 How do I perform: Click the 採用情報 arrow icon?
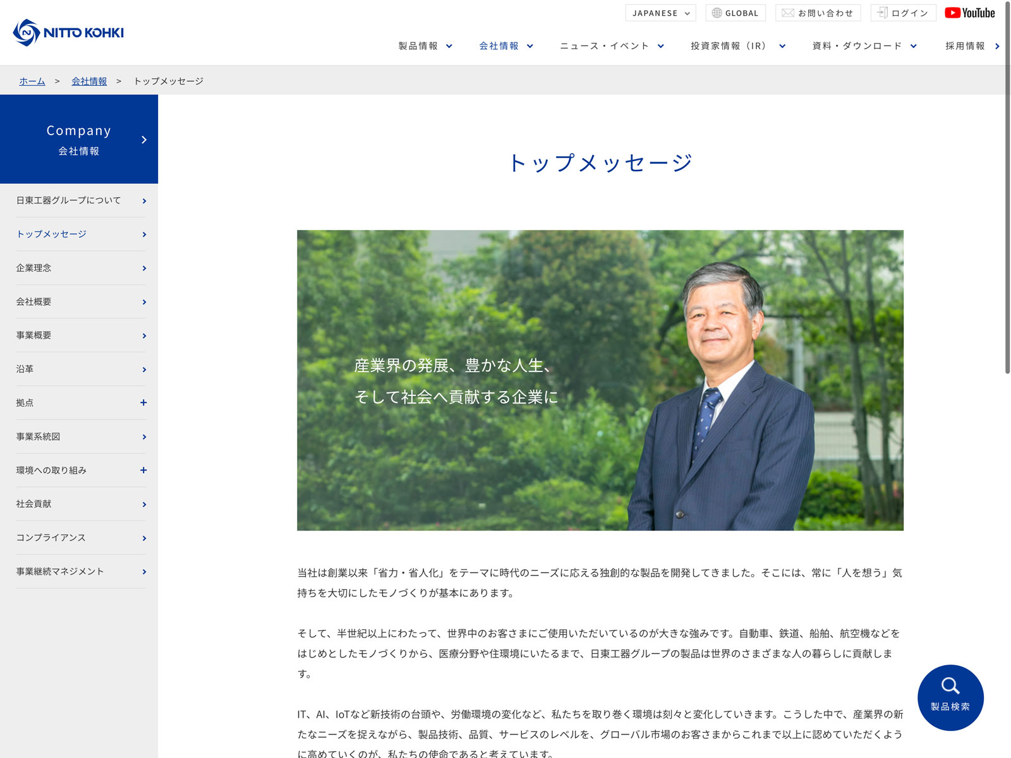pos(997,46)
